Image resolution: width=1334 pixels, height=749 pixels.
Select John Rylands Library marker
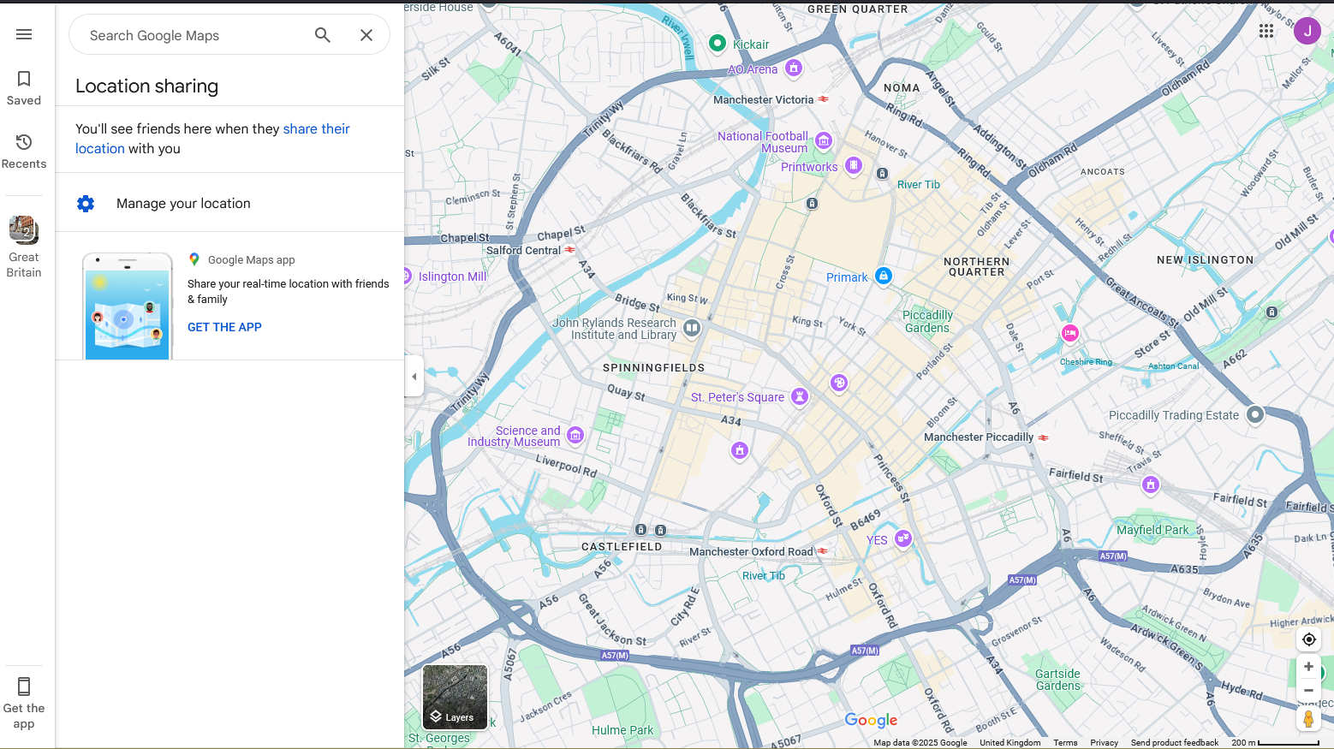pyautogui.click(x=692, y=327)
